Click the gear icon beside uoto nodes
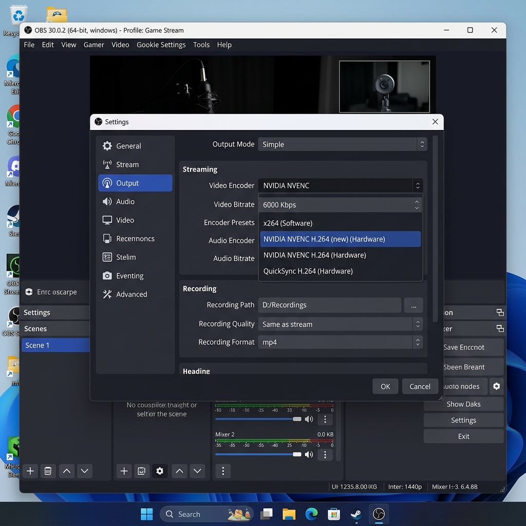 pos(497,386)
